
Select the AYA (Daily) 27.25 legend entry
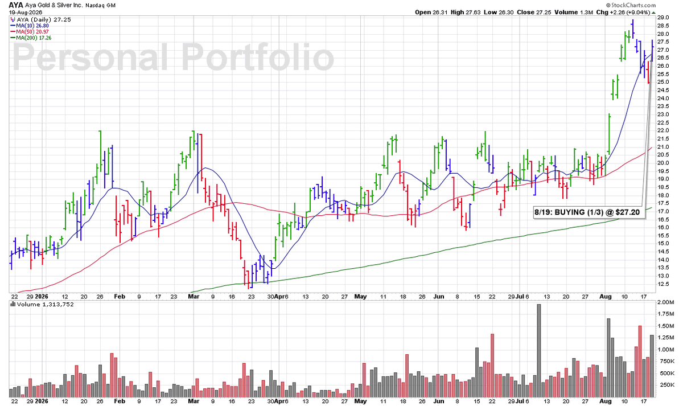45,19
